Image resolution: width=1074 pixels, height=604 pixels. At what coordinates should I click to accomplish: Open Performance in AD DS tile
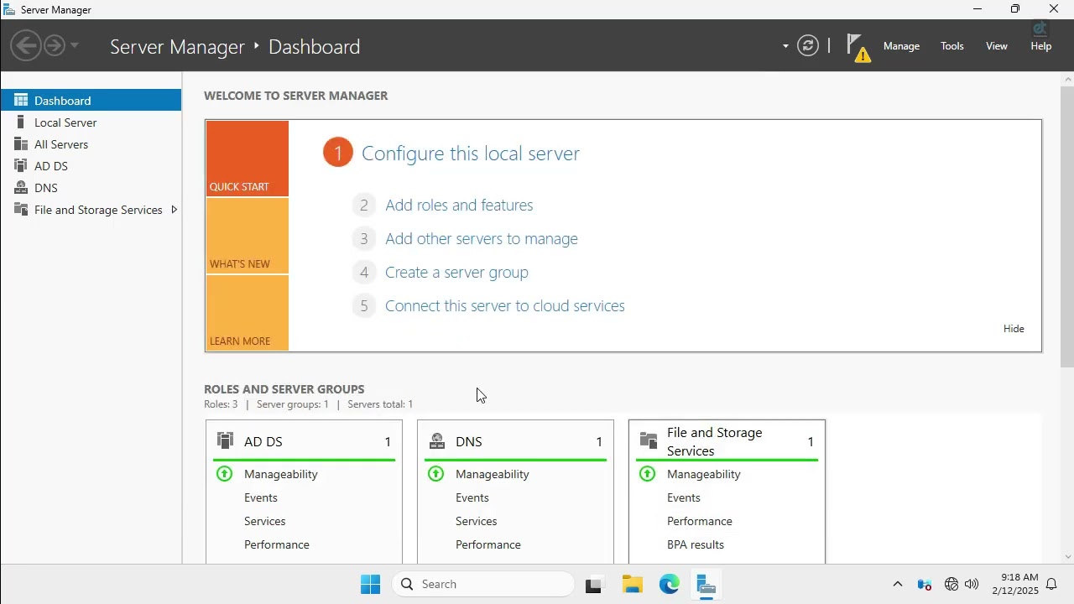277,544
